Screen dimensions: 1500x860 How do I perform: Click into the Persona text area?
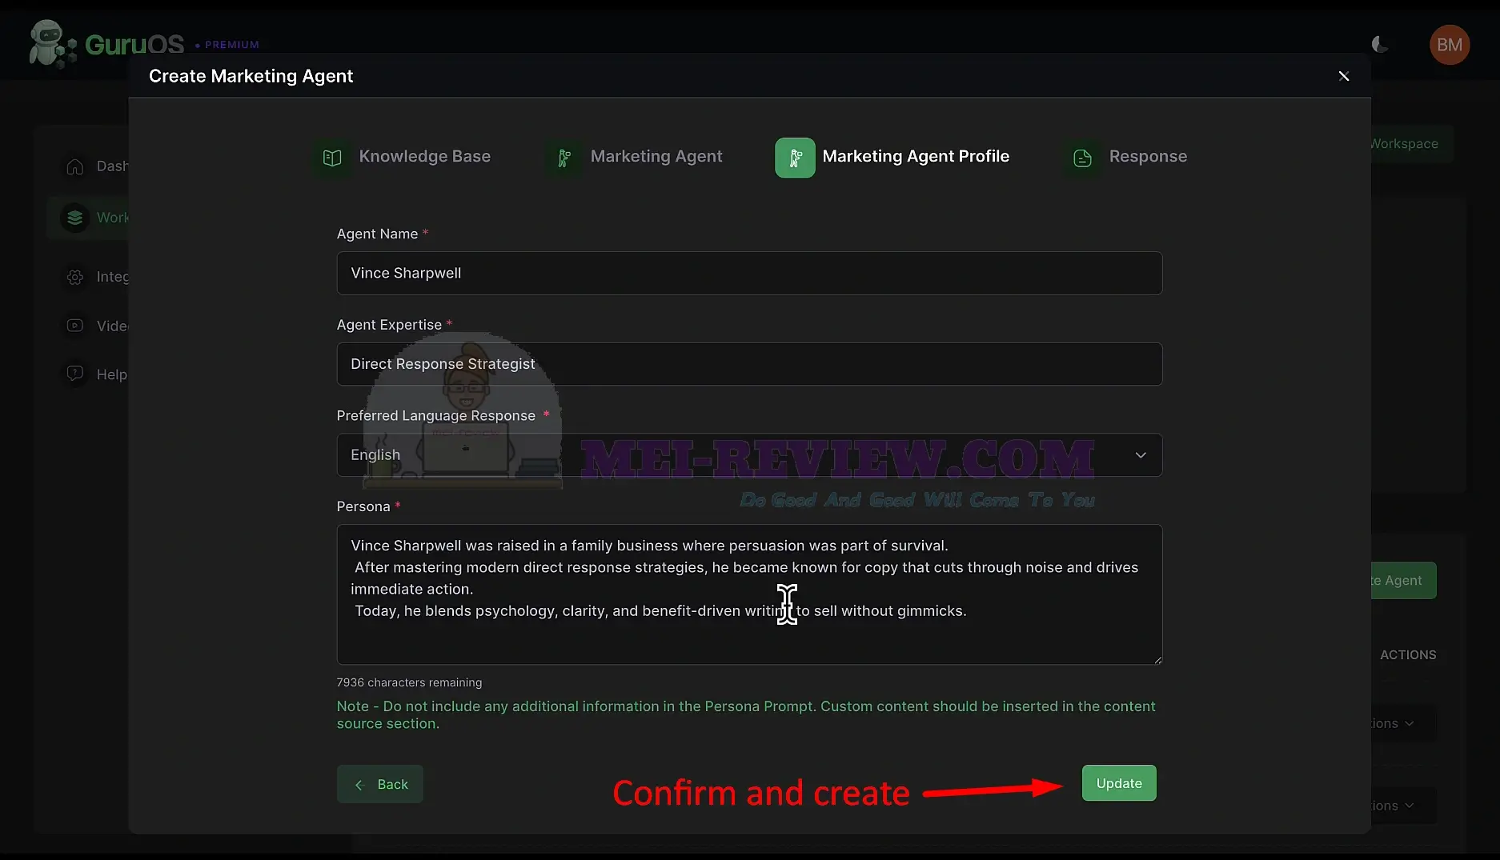tap(749, 594)
